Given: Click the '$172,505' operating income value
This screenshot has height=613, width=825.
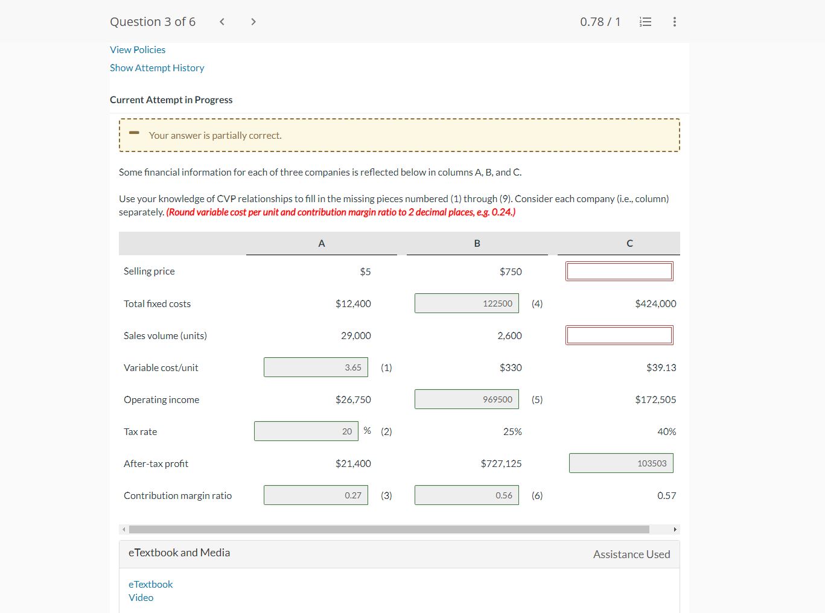Looking at the screenshot, I should tap(655, 399).
